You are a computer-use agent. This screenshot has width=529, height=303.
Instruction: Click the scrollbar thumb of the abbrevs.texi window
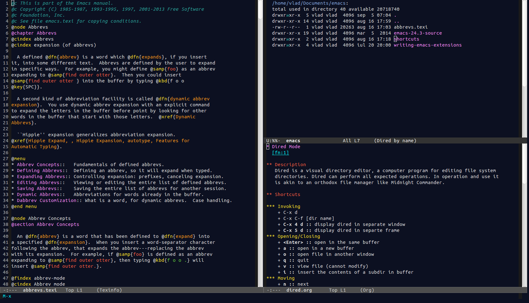pyautogui.click(x=260, y=9)
